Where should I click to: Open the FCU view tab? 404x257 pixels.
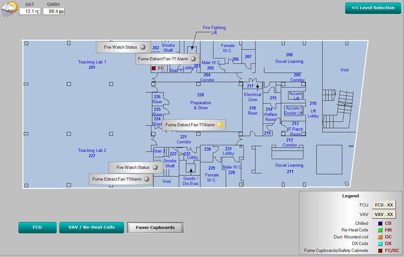pyautogui.click(x=37, y=227)
